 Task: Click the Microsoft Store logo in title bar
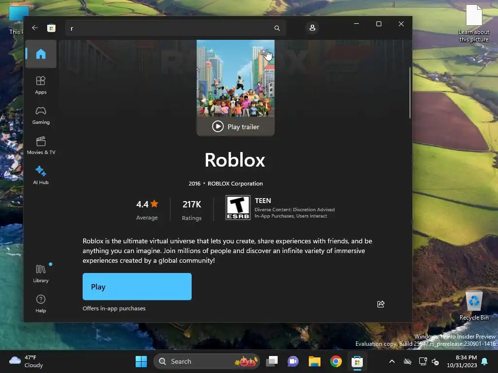click(51, 28)
